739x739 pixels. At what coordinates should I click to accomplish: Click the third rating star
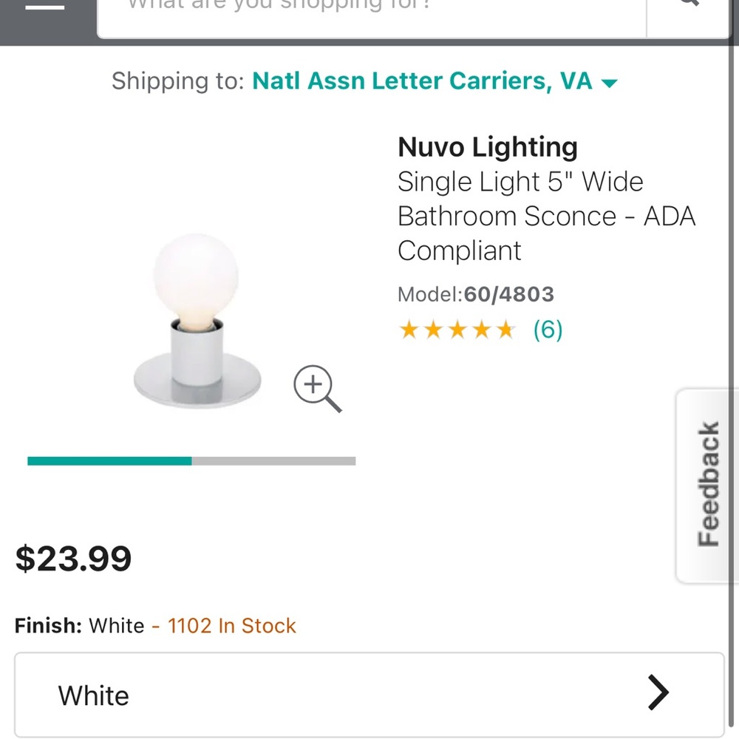point(457,330)
